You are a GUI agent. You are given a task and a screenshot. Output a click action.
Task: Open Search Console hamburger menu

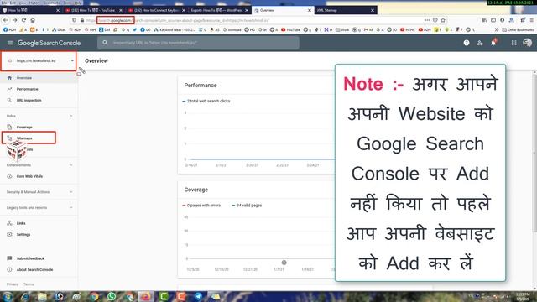[x=10, y=43]
